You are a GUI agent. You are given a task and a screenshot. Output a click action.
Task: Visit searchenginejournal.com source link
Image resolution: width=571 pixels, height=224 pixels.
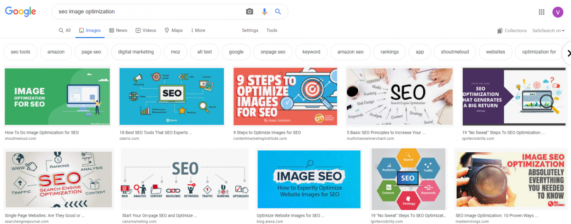(27, 221)
